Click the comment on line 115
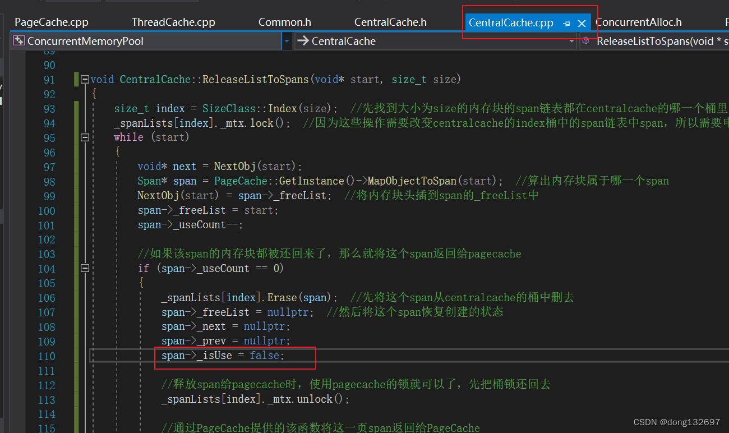The height and width of the screenshot is (433, 729). pyautogui.click(x=320, y=429)
